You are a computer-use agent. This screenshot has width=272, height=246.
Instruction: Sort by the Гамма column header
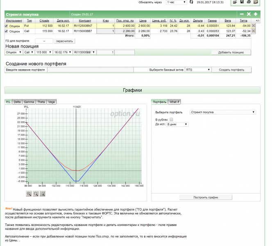(x=212, y=20)
